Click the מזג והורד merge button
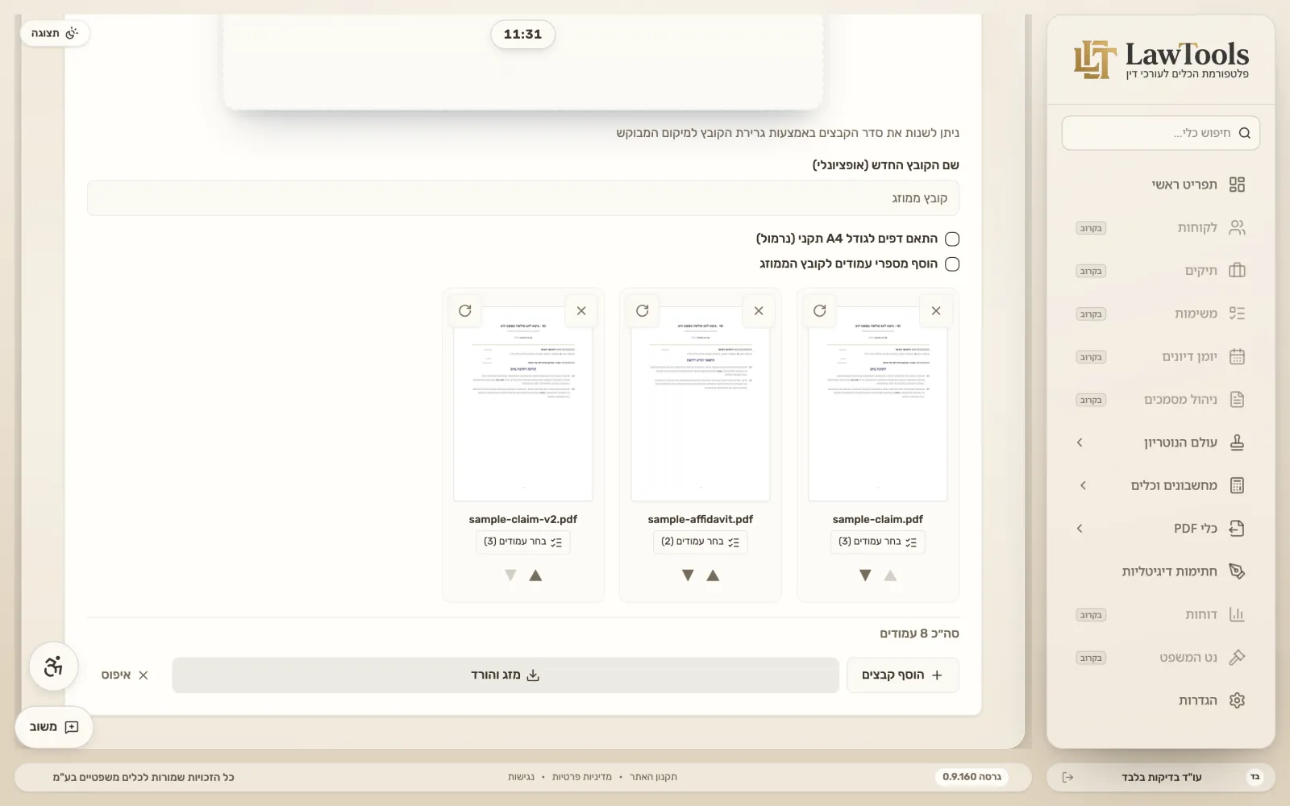 pos(506,675)
